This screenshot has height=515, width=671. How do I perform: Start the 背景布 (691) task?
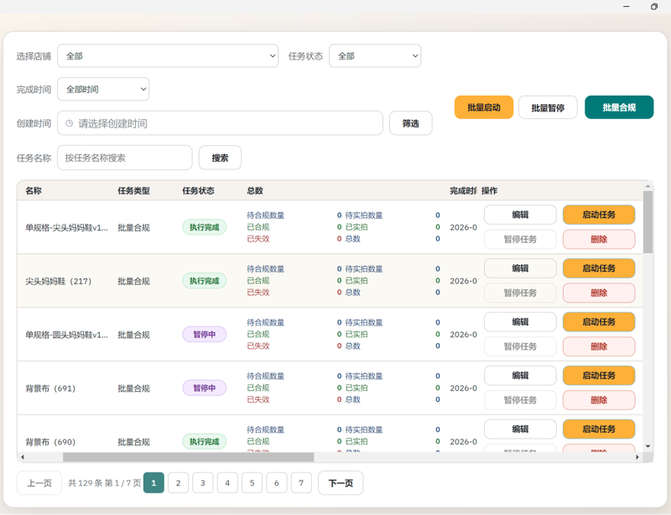click(599, 375)
